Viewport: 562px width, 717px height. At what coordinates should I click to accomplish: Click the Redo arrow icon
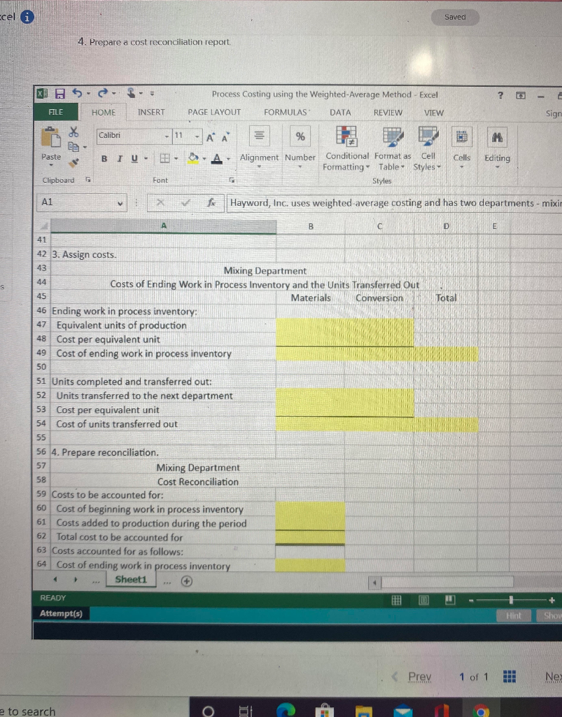pos(104,93)
